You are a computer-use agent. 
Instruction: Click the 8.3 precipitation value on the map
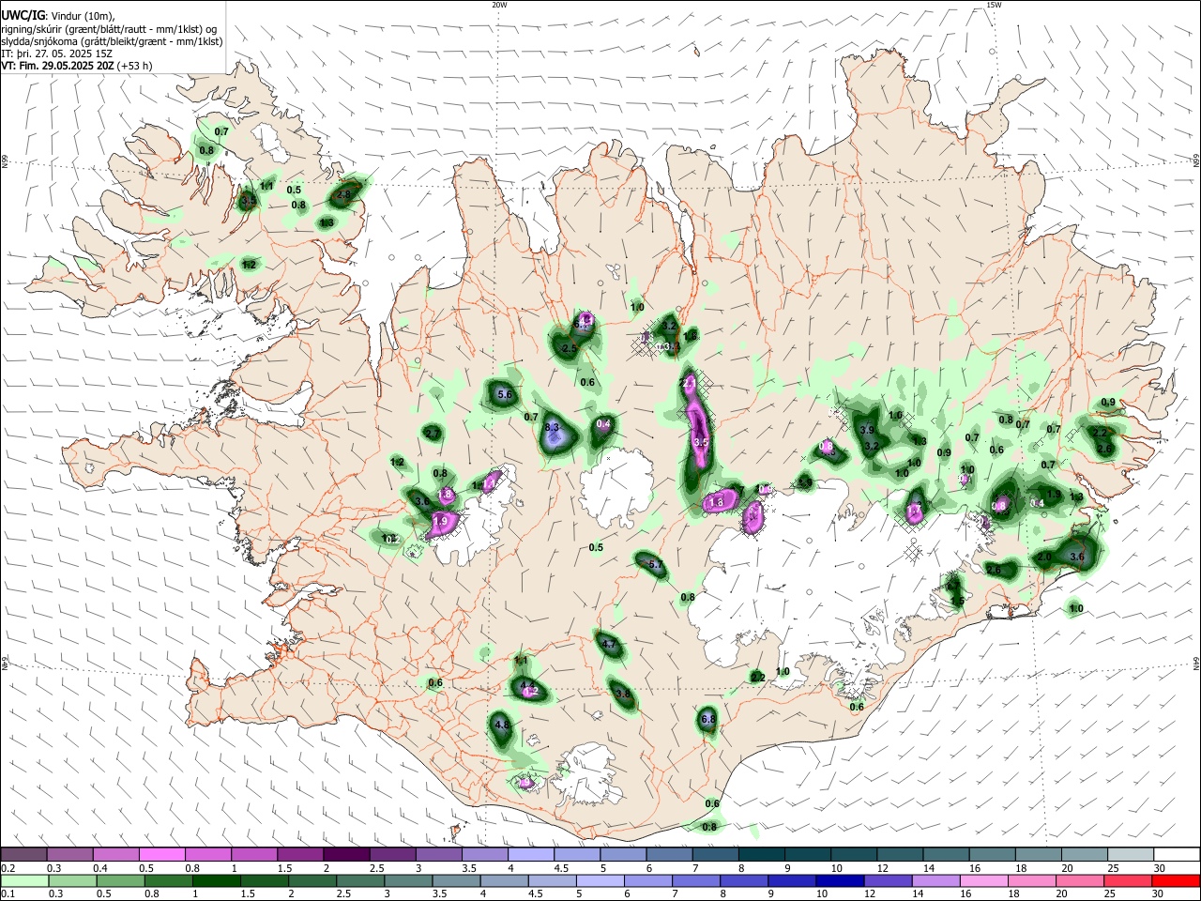point(552,428)
